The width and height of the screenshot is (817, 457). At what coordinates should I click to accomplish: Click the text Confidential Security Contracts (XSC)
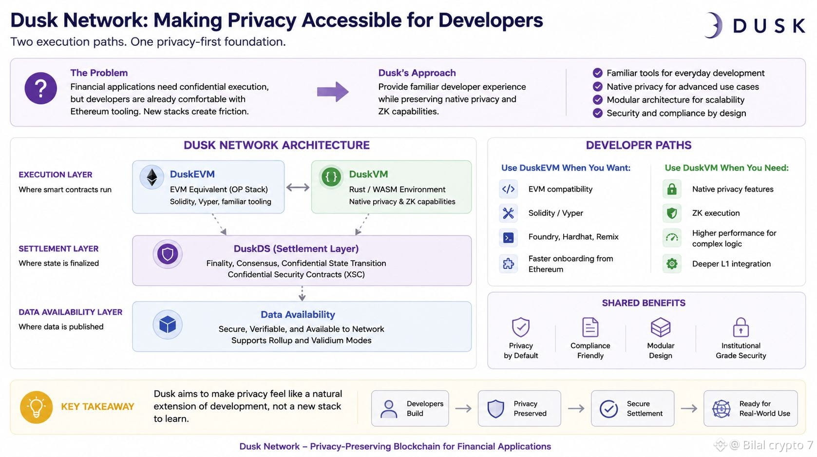click(x=296, y=274)
